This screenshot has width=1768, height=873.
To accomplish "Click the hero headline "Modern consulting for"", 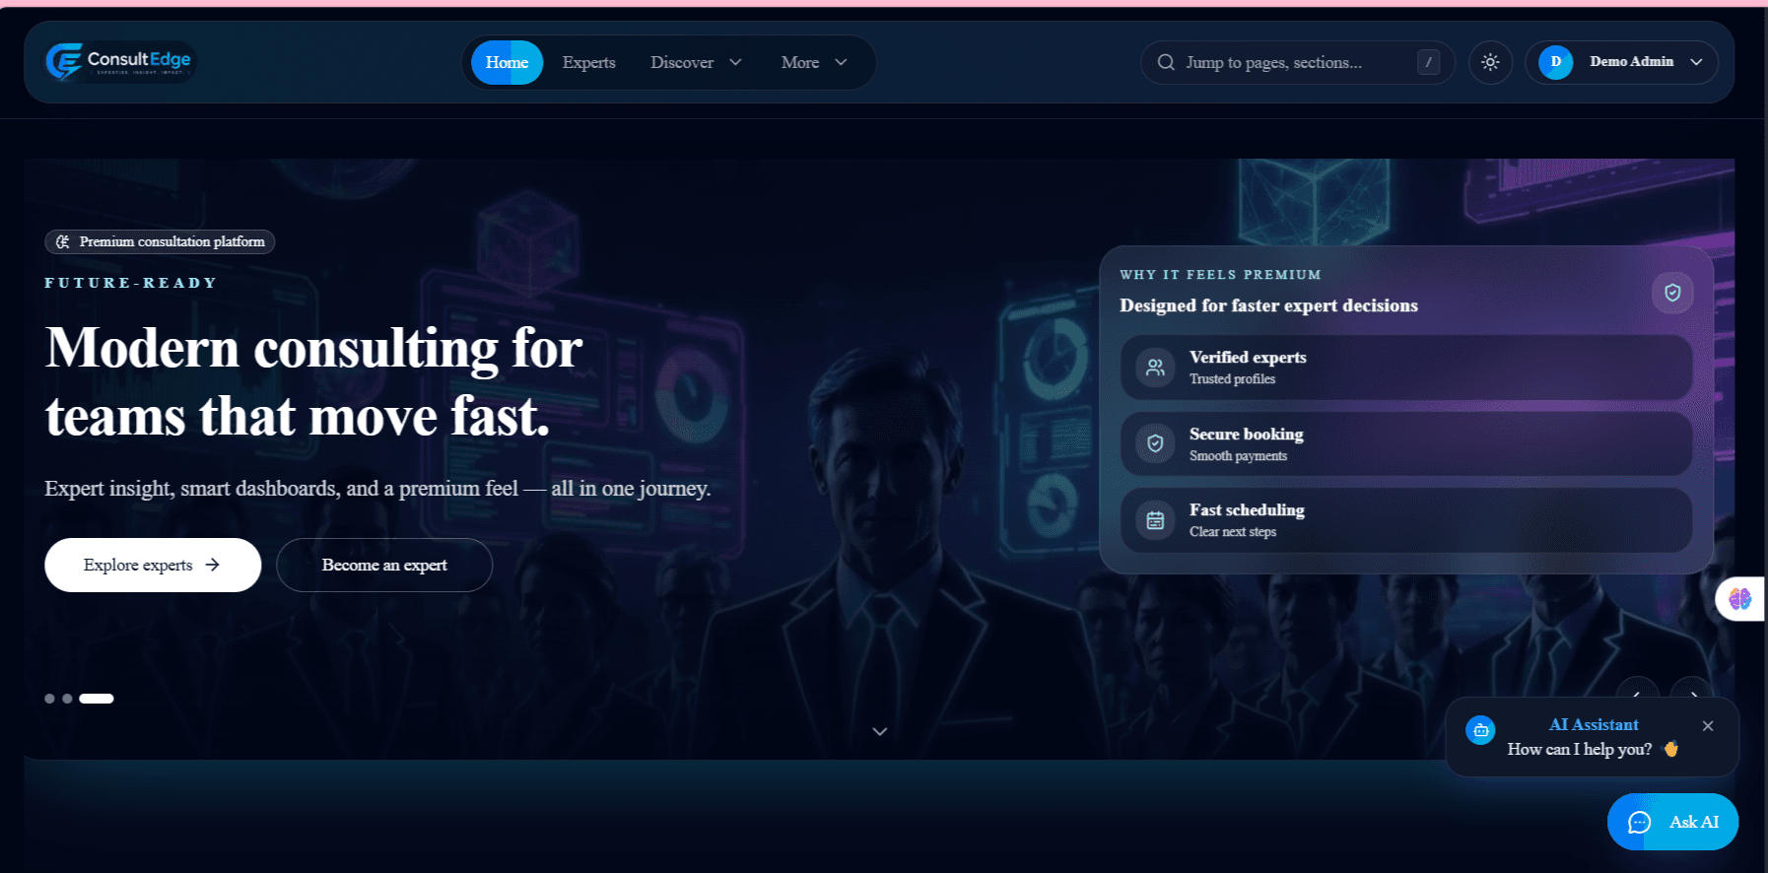I will point(314,349).
